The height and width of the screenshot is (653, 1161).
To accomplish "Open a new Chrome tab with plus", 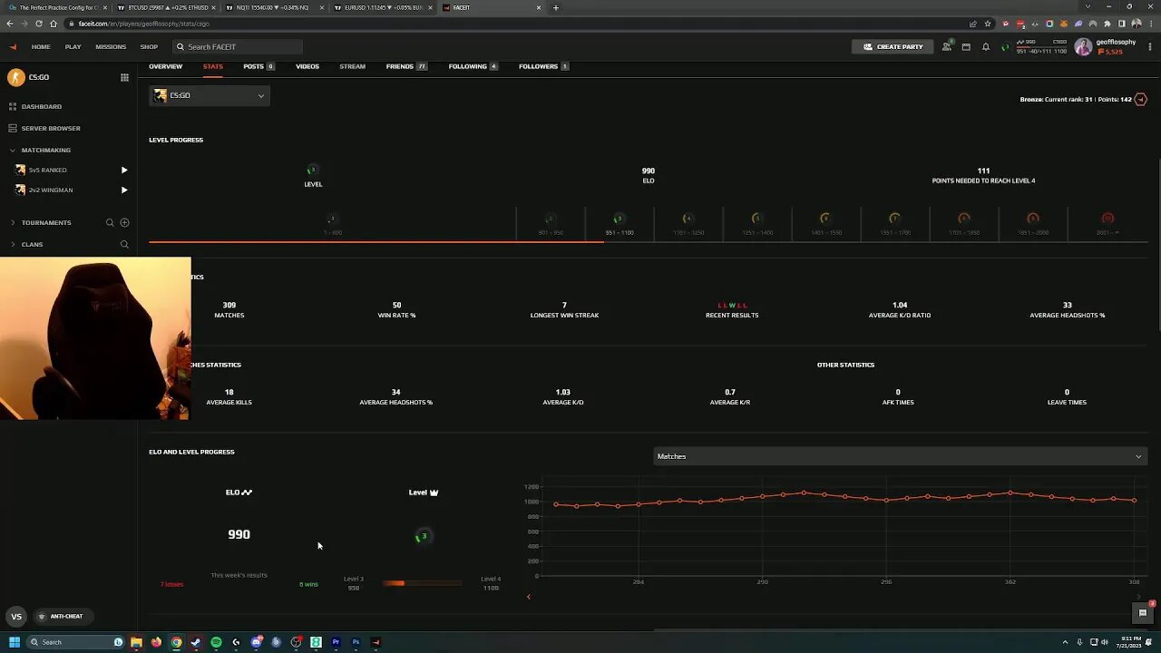I will [x=556, y=7].
